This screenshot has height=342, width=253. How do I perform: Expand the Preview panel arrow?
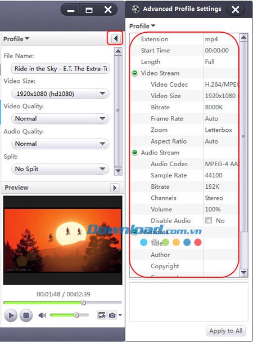(x=115, y=188)
